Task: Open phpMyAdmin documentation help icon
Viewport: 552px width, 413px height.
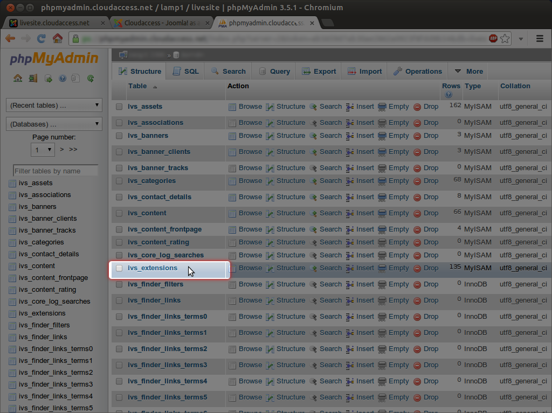Action: [63, 79]
